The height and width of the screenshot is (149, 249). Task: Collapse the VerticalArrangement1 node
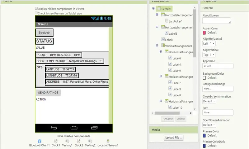[x=157, y=45]
